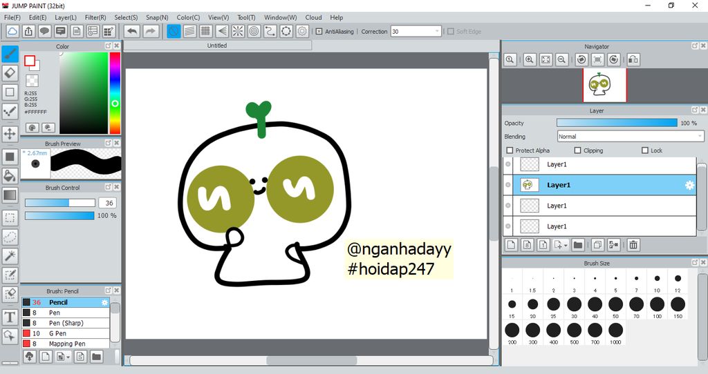Flip the canvas view in Navigator
The image size is (708, 374).
[x=633, y=59]
